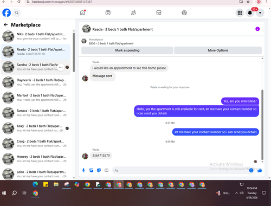Open the Marketplace storefront tab
The width and height of the screenshot is (271, 206).
159,12
